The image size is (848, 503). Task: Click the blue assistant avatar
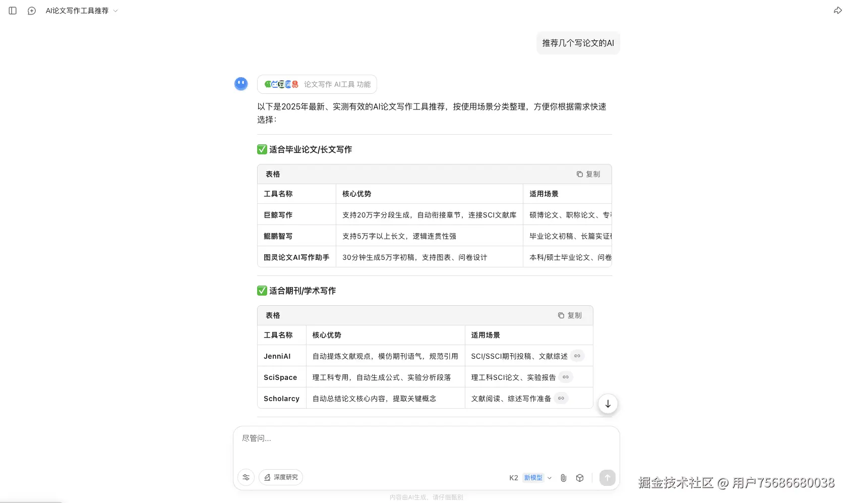(241, 84)
